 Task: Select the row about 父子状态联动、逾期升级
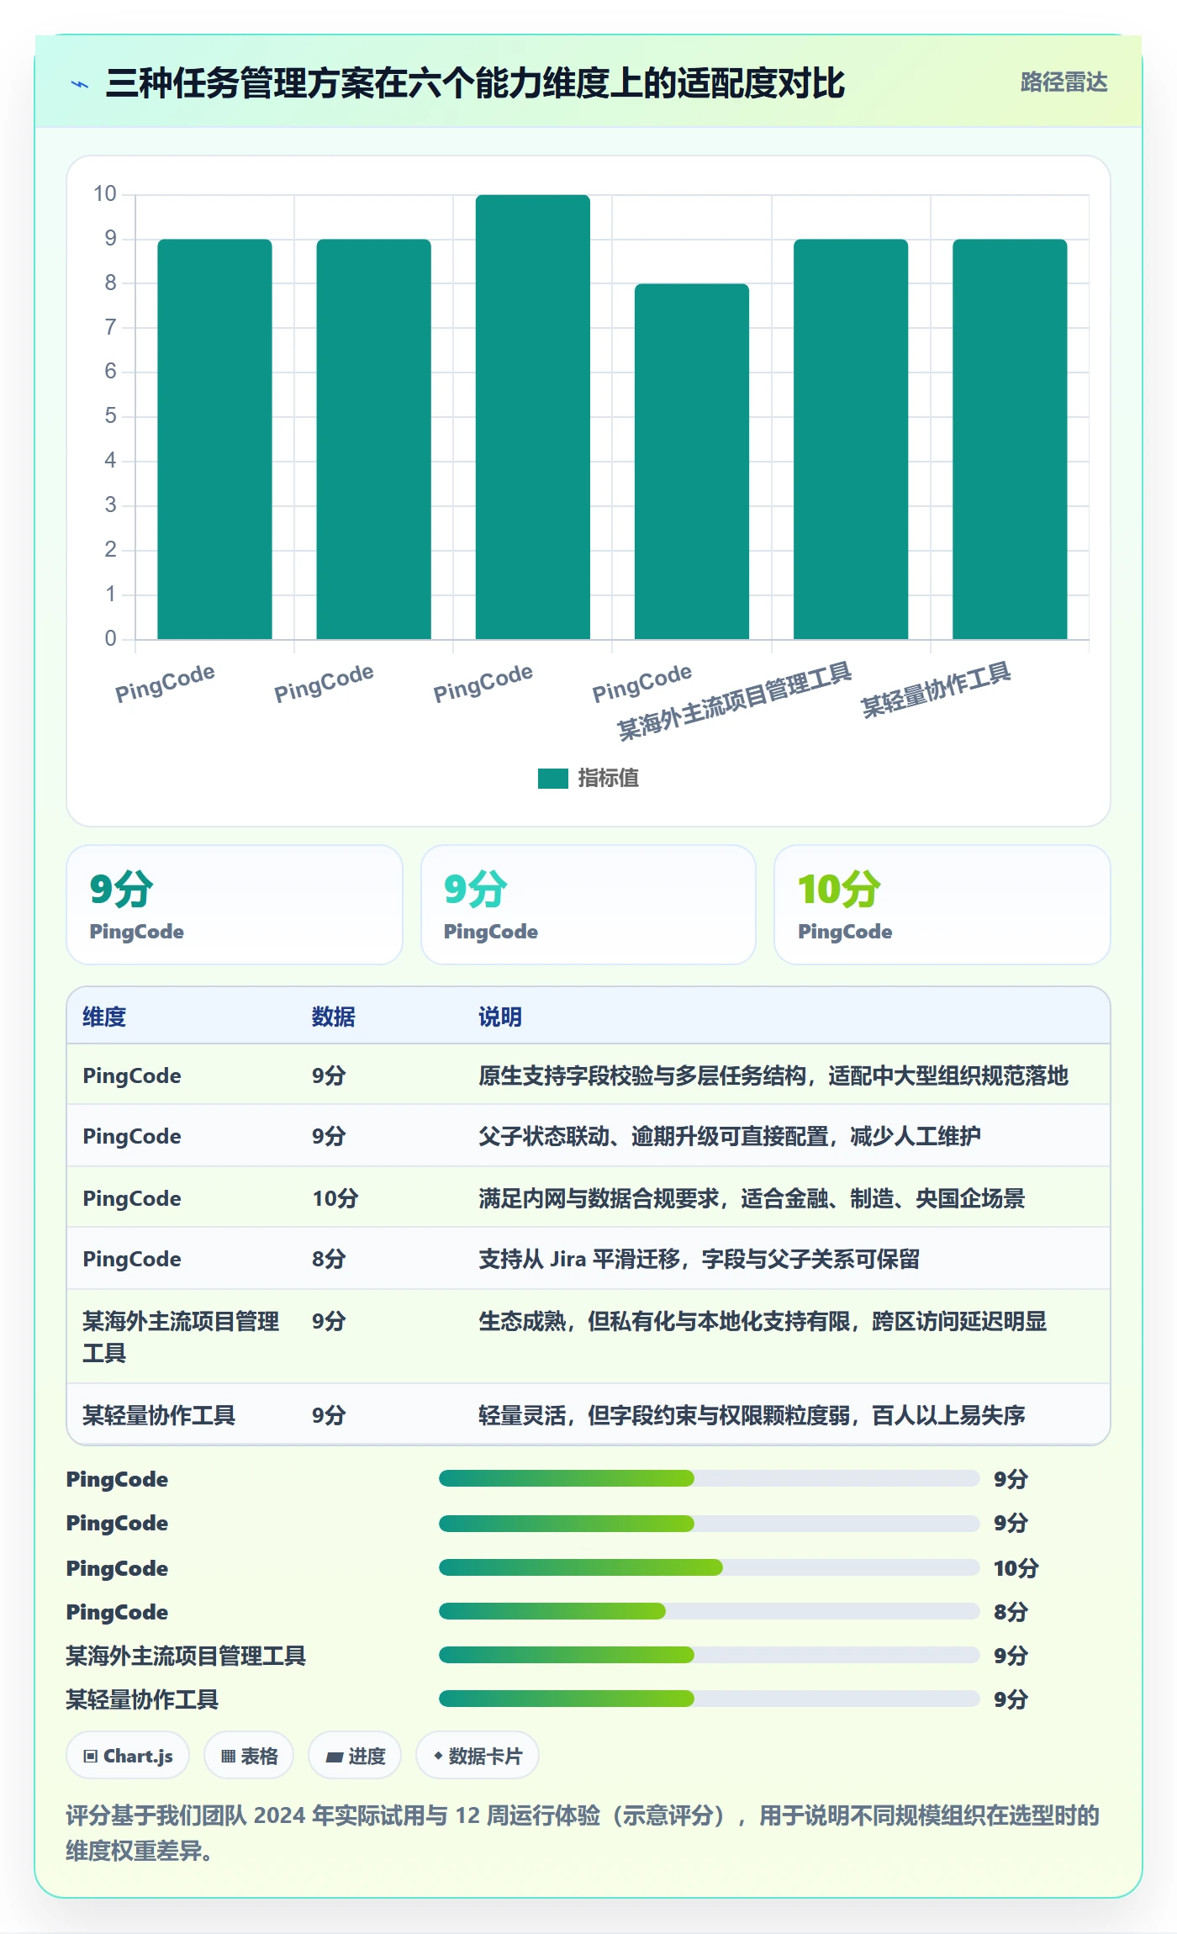tap(588, 1136)
